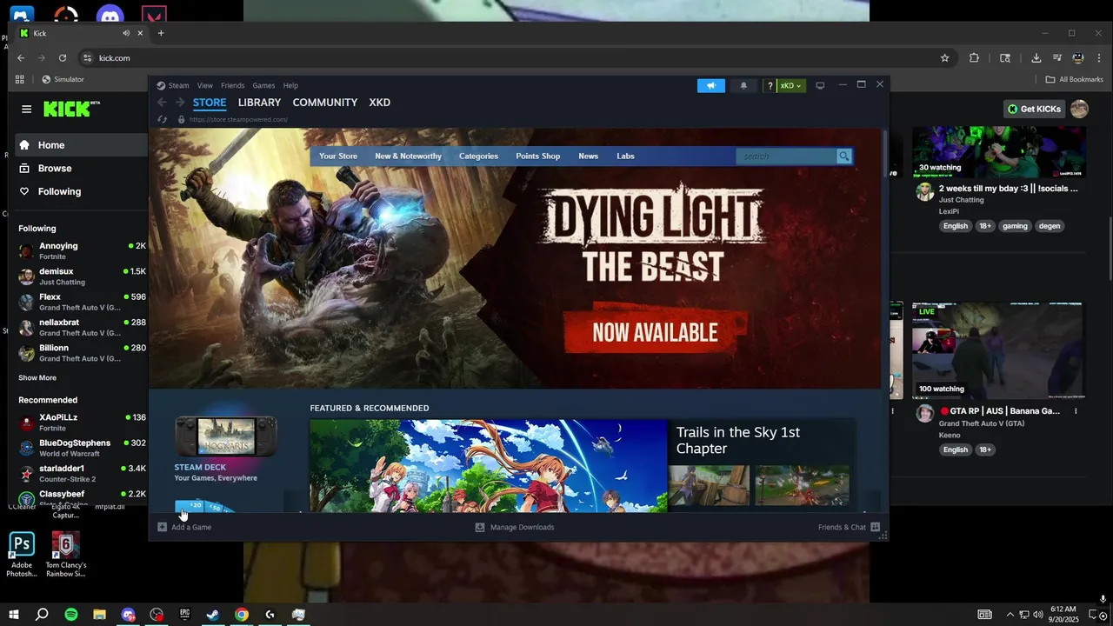Switch to the COMMUNITY tab

325,103
